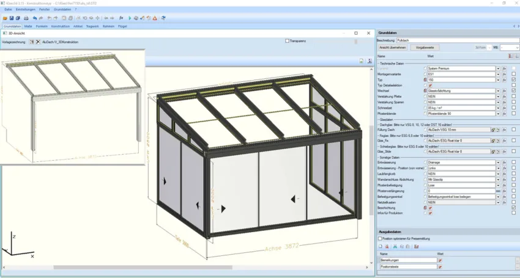The height and width of the screenshot is (278, 520).
Task: Check the Schneelast row checkbox
Action: coord(514,108)
